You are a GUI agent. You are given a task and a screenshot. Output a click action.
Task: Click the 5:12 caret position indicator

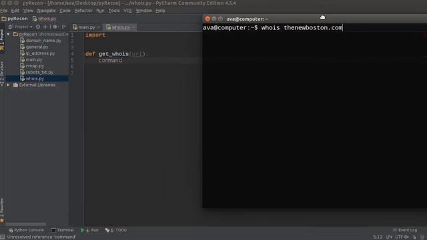(x=378, y=237)
